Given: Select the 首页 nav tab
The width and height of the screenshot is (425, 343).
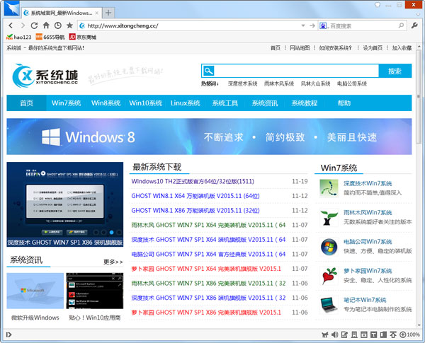Looking at the screenshot, I should [x=27, y=103].
